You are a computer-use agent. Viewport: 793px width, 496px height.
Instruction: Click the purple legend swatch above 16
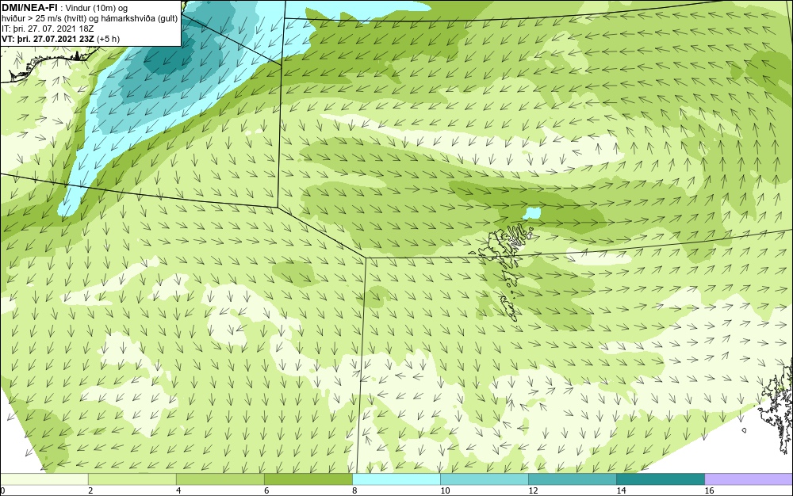point(749,479)
